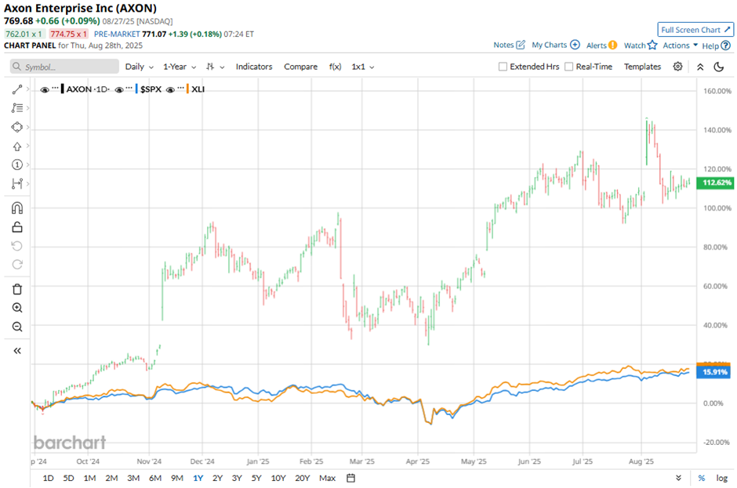Open the Full Screen Chart button
Screen dimensions: 737x488
coord(695,30)
